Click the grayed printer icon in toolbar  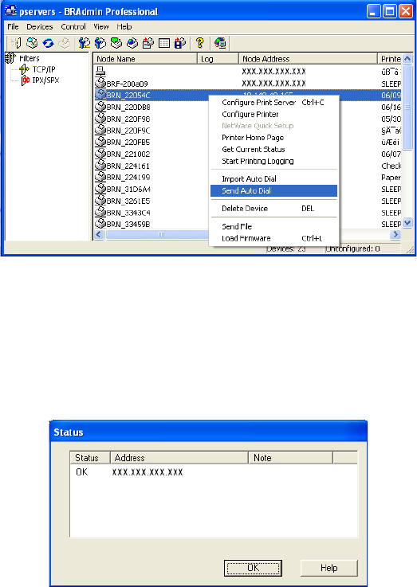click(x=64, y=43)
